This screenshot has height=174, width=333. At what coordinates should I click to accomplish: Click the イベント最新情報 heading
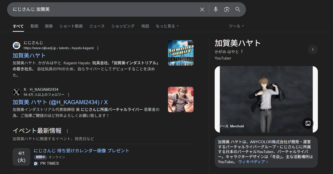[37, 131]
